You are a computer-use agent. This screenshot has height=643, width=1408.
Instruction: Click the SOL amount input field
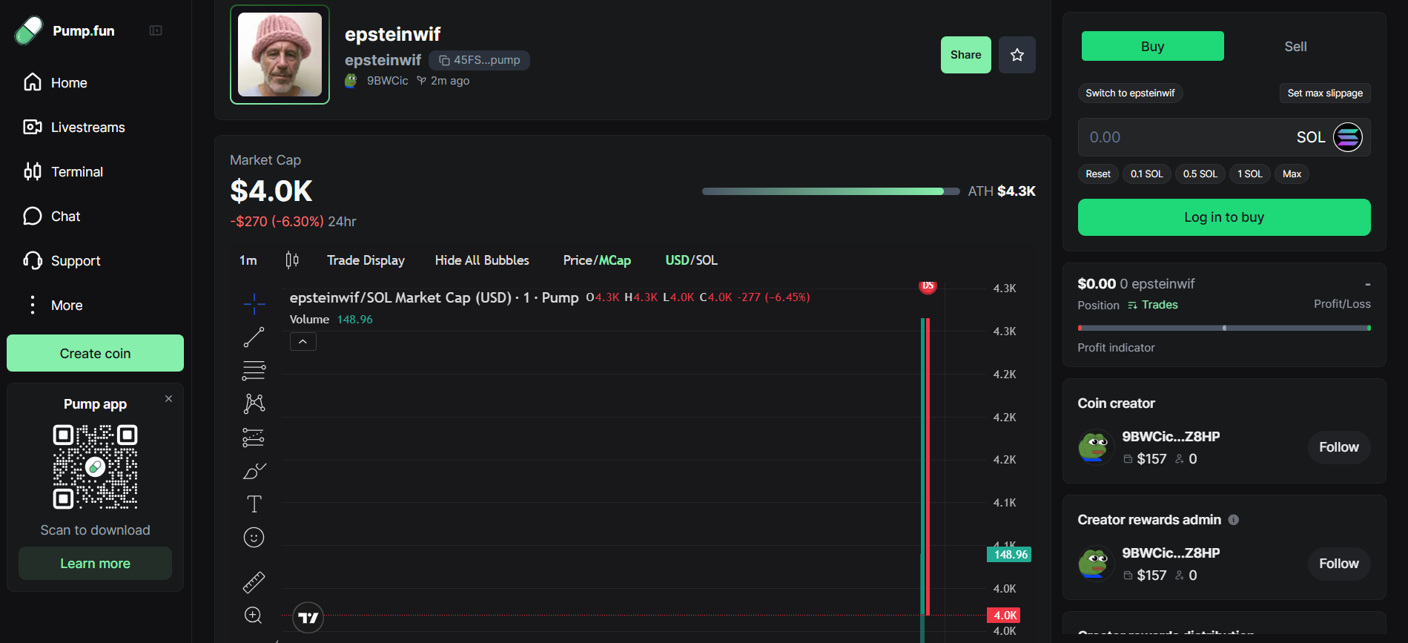coord(1224,137)
